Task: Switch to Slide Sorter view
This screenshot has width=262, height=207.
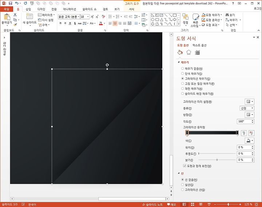Action: tap(192, 204)
